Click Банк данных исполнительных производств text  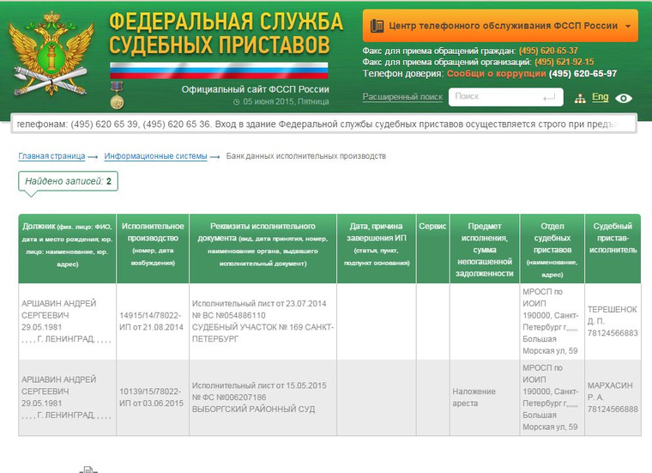coord(305,156)
